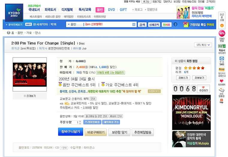Open the KIMDONGRYUL Monologue concert banner
The height and width of the screenshot is (157, 228).
click(191, 112)
